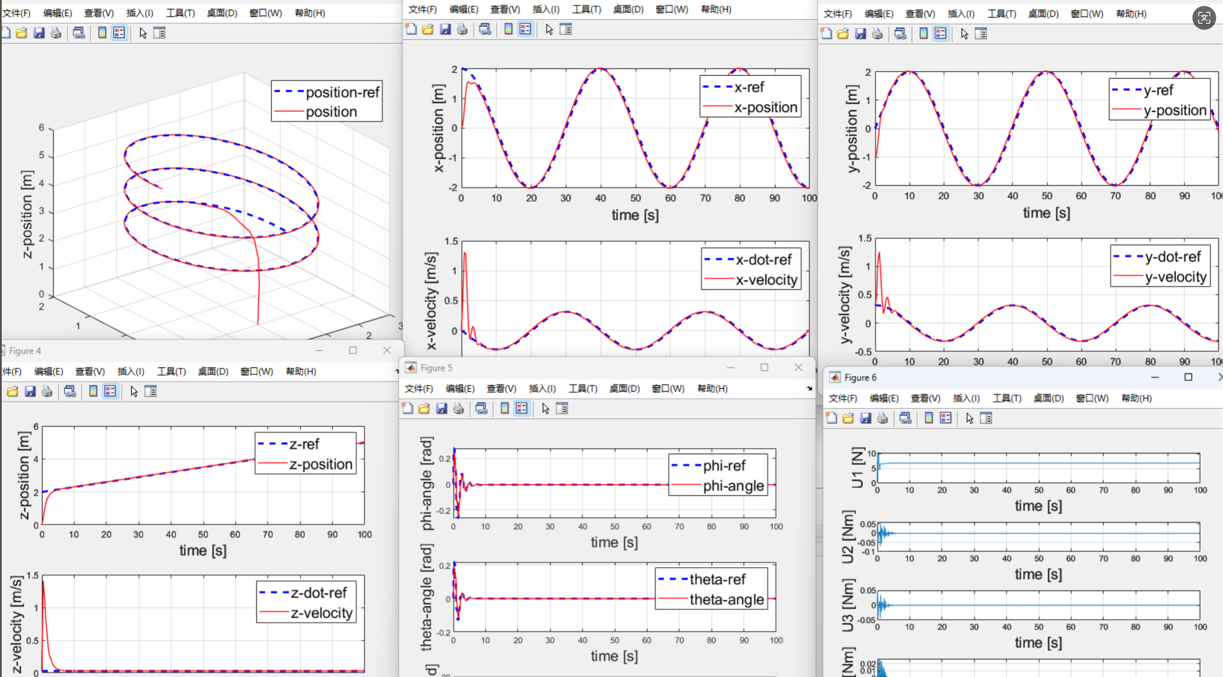
Task: Click the dock arrow on Figure 5 menu bar
Action: [x=809, y=388]
